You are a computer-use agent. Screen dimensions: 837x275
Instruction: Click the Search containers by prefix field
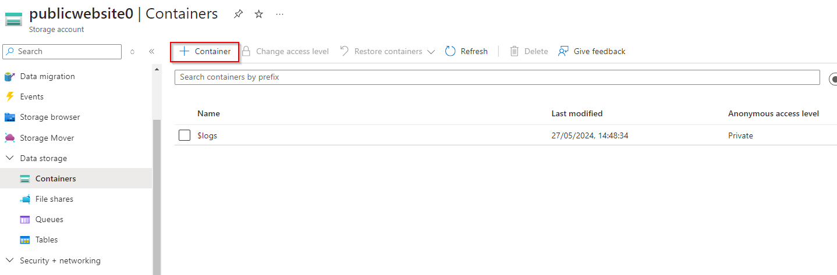click(x=496, y=77)
